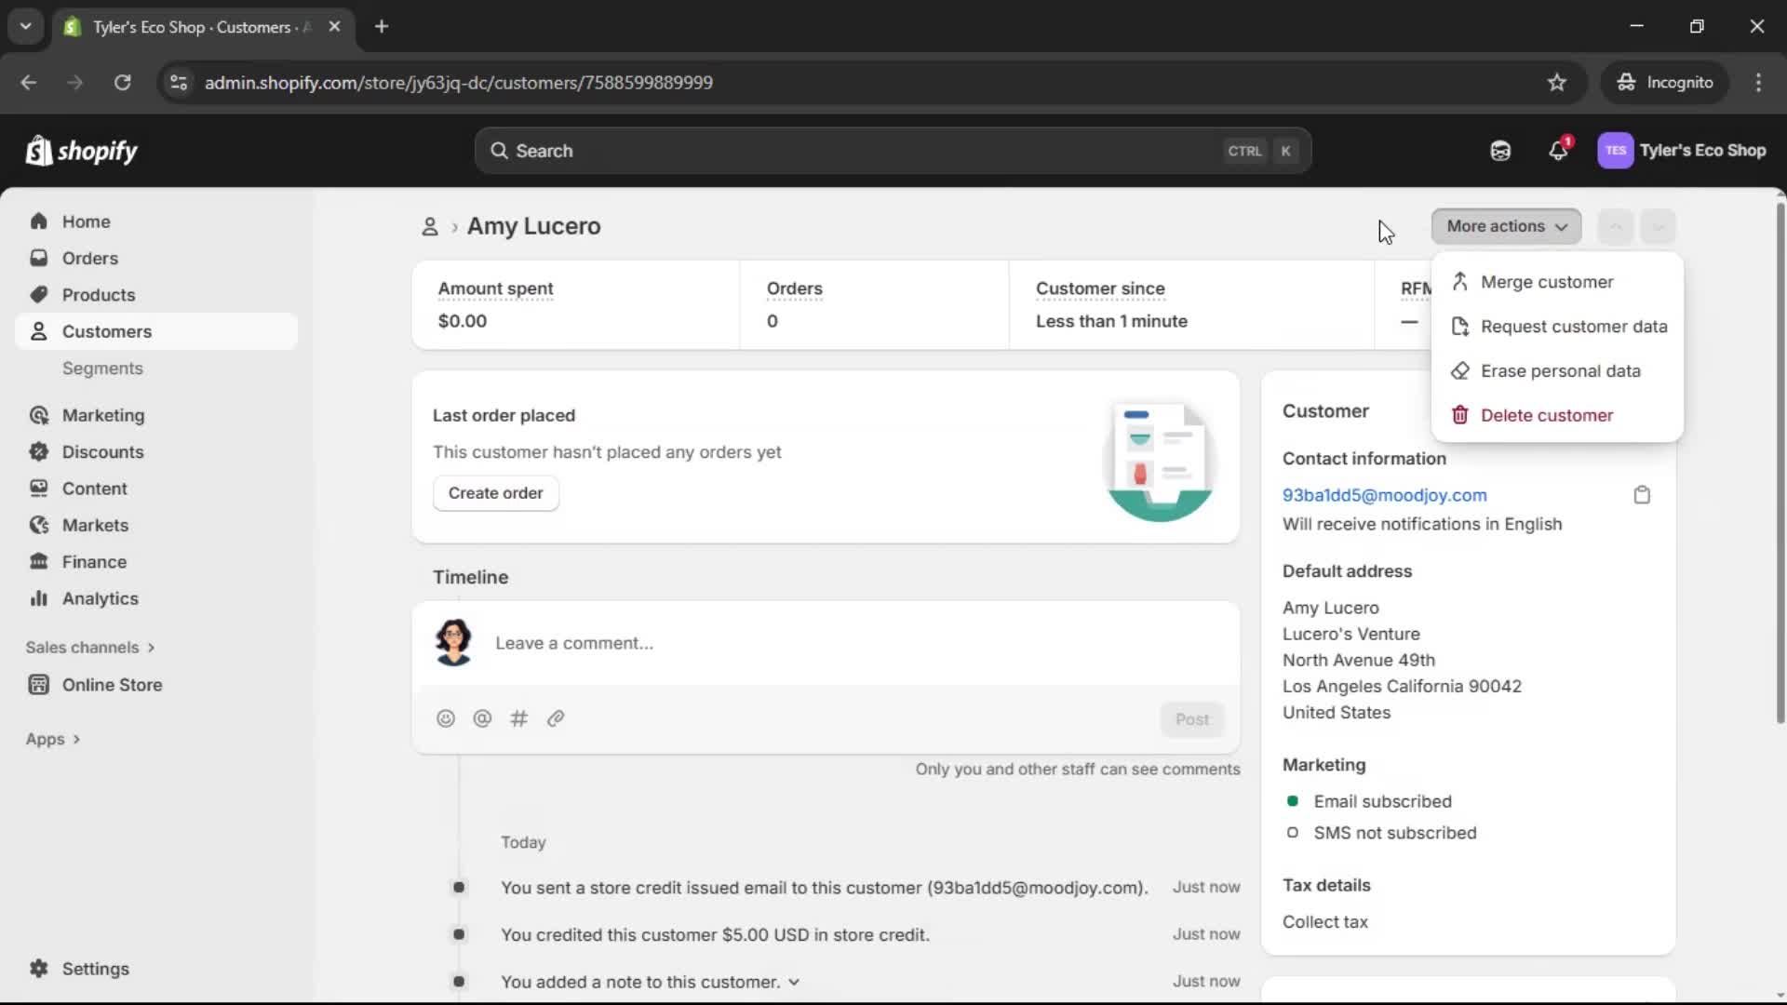Open notifications via the bell icon
This screenshot has width=1787, height=1005.
point(1559,150)
